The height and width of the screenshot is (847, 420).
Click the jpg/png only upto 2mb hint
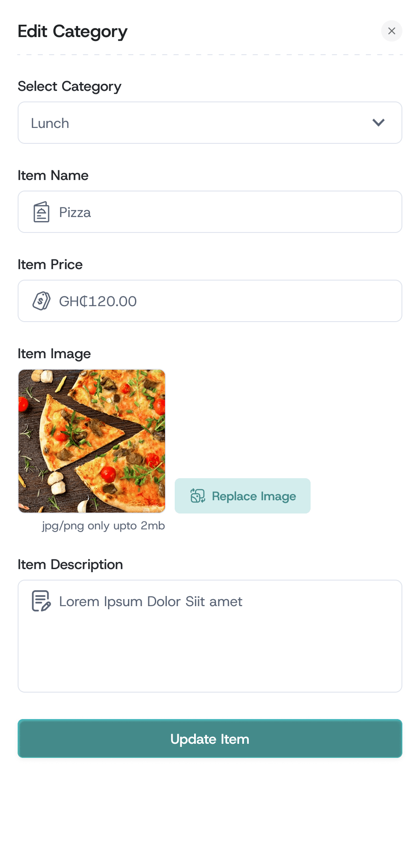pyautogui.click(x=103, y=526)
